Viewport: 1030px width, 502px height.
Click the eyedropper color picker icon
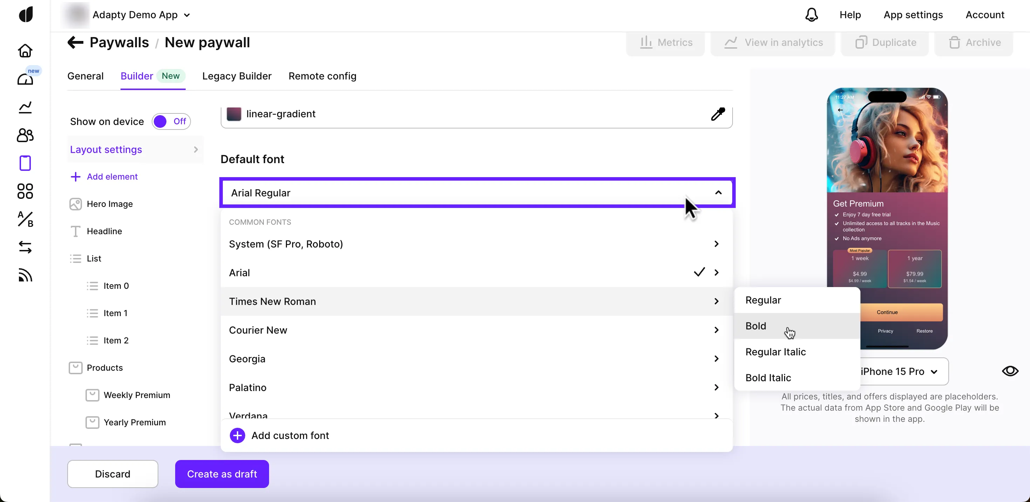click(718, 114)
